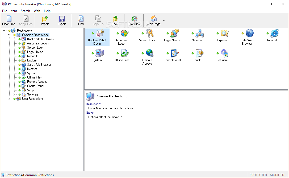Viewport: 289px width, 178px height.
Task: Click 'Options affect the whole PC.' note
Action: pyautogui.click(x=106, y=117)
